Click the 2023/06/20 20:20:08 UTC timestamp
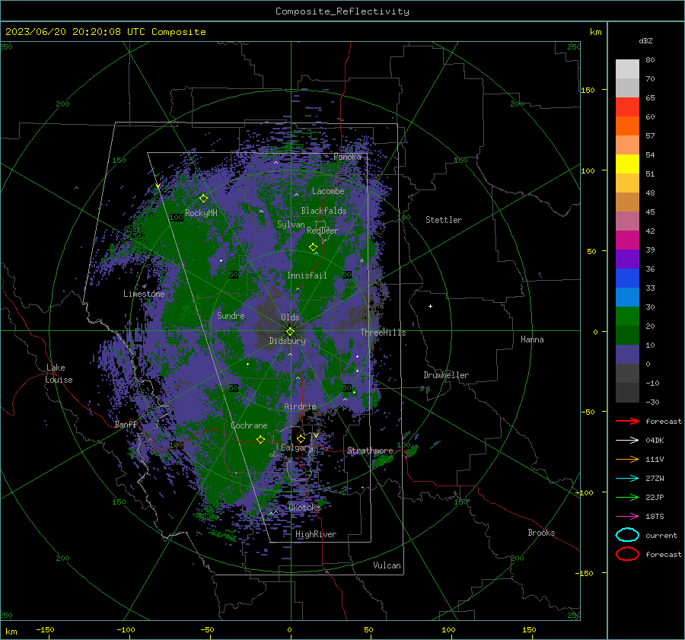 pyautogui.click(x=75, y=32)
